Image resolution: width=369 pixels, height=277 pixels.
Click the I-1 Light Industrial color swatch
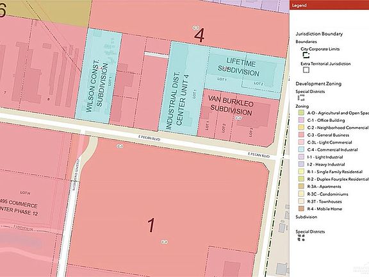[301, 157]
